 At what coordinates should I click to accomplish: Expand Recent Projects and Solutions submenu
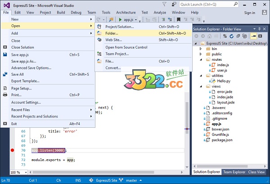pos(48,117)
